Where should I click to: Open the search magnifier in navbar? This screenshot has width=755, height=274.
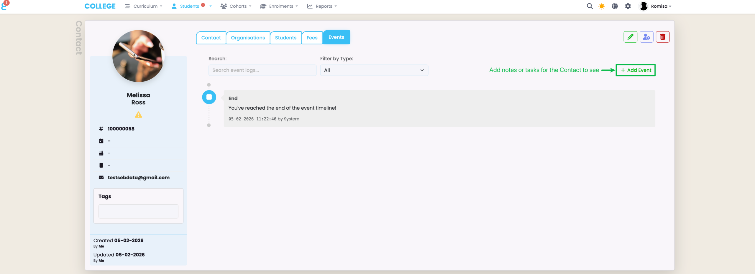click(x=590, y=6)
